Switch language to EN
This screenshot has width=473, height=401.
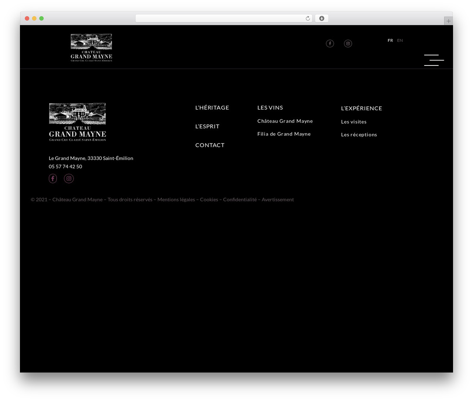pyautogui.click(x=400, y=40)
